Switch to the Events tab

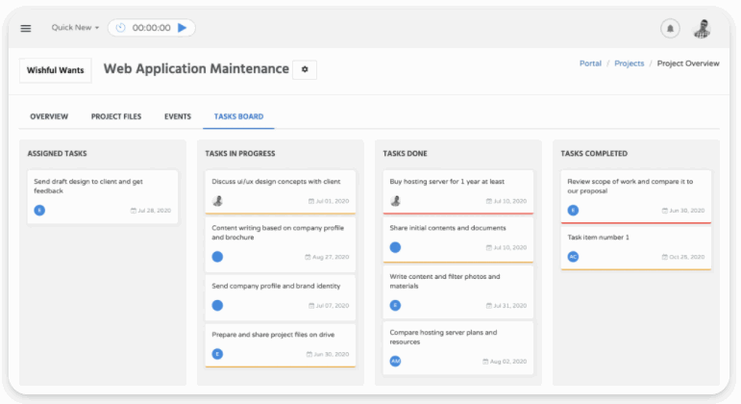tap(178, 116)
